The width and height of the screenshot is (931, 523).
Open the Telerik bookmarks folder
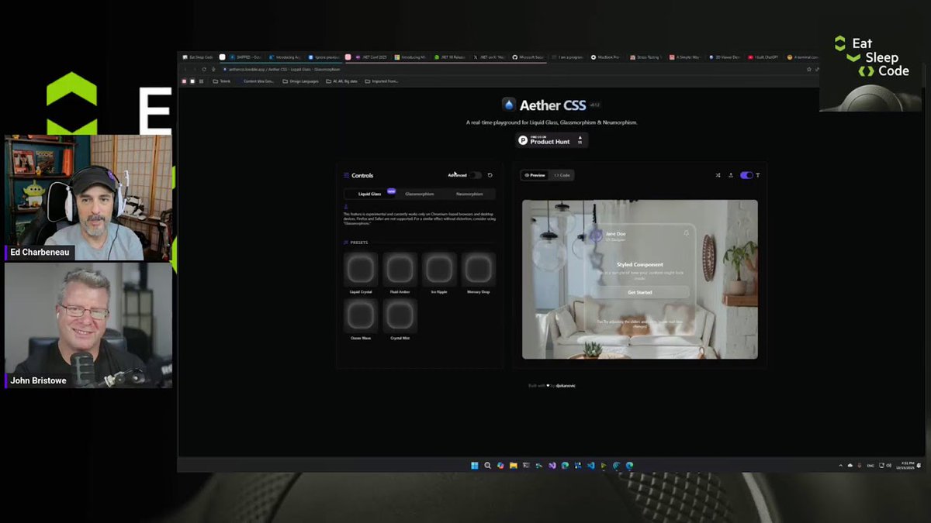pos(221,81)
